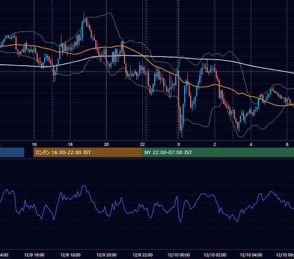The height and width of the screenshot is (259, 294).
Task: Click the 12/9 18:00 date label
Action: pyautogui.click(x=70, y=255)
